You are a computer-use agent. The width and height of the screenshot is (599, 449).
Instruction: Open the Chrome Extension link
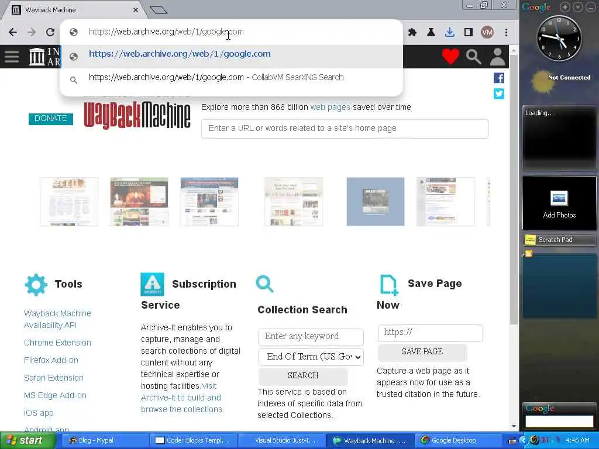click(x=57, y=343)
